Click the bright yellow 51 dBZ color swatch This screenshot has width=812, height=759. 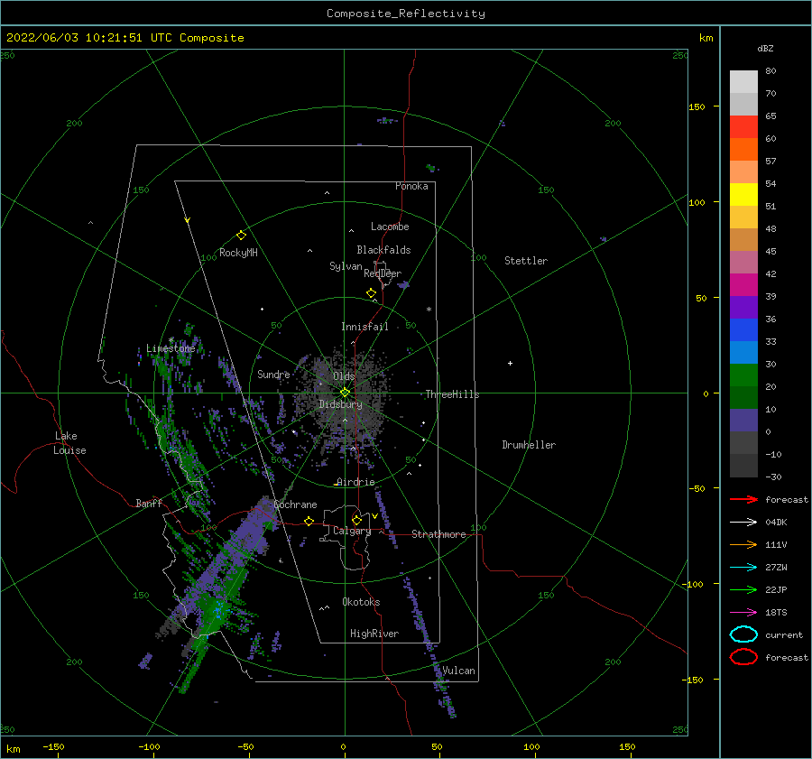click(x=743, y=194)
